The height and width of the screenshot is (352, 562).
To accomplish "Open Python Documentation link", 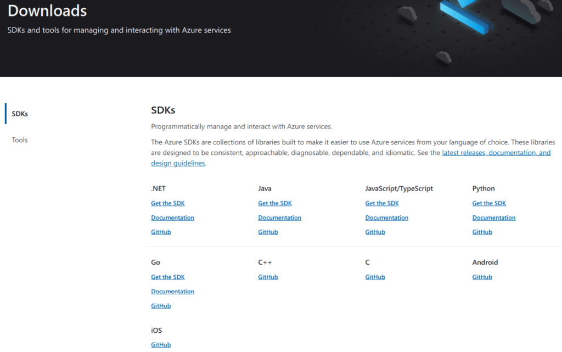I will point(494,217).
